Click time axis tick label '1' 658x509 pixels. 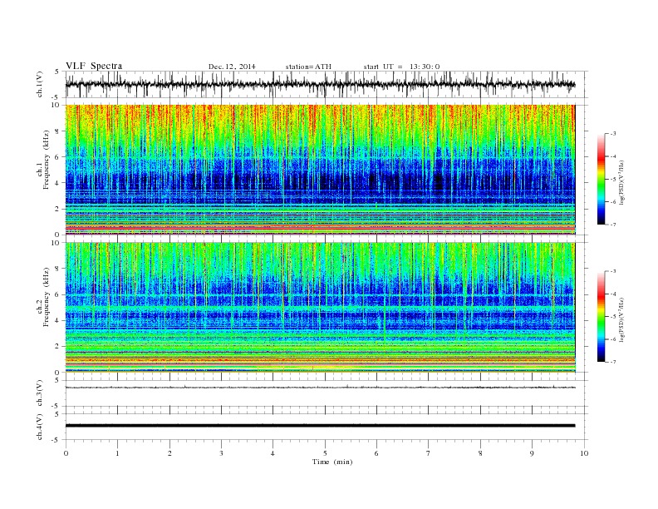(118, 453)
